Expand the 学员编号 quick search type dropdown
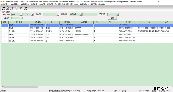Image resolution: width=173 pixels, height=92 pixels. [81, 14]
